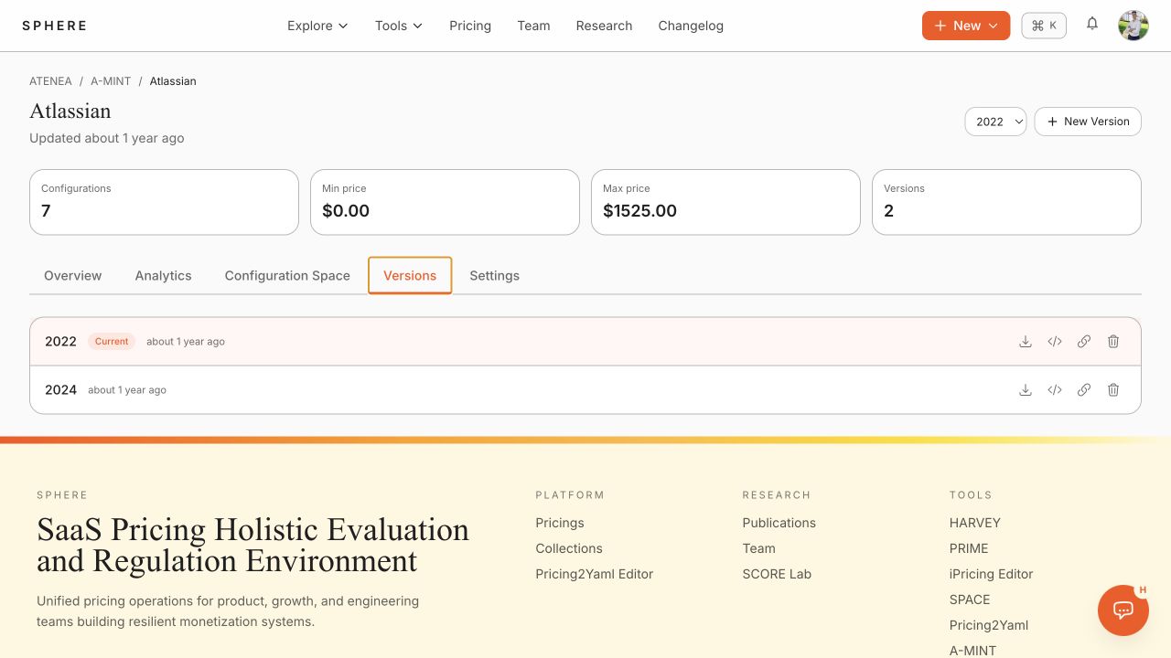The height and width of the screenshot is (658, 1171).
Task: Click the Configurations card
Action: click(x=164, y=202)
